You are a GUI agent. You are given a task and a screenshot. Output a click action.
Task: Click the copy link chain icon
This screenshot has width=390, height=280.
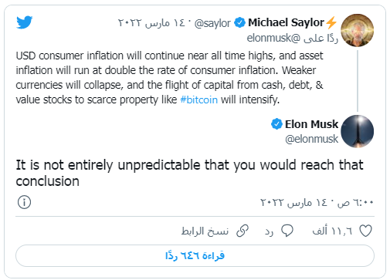tap(242, 231)
